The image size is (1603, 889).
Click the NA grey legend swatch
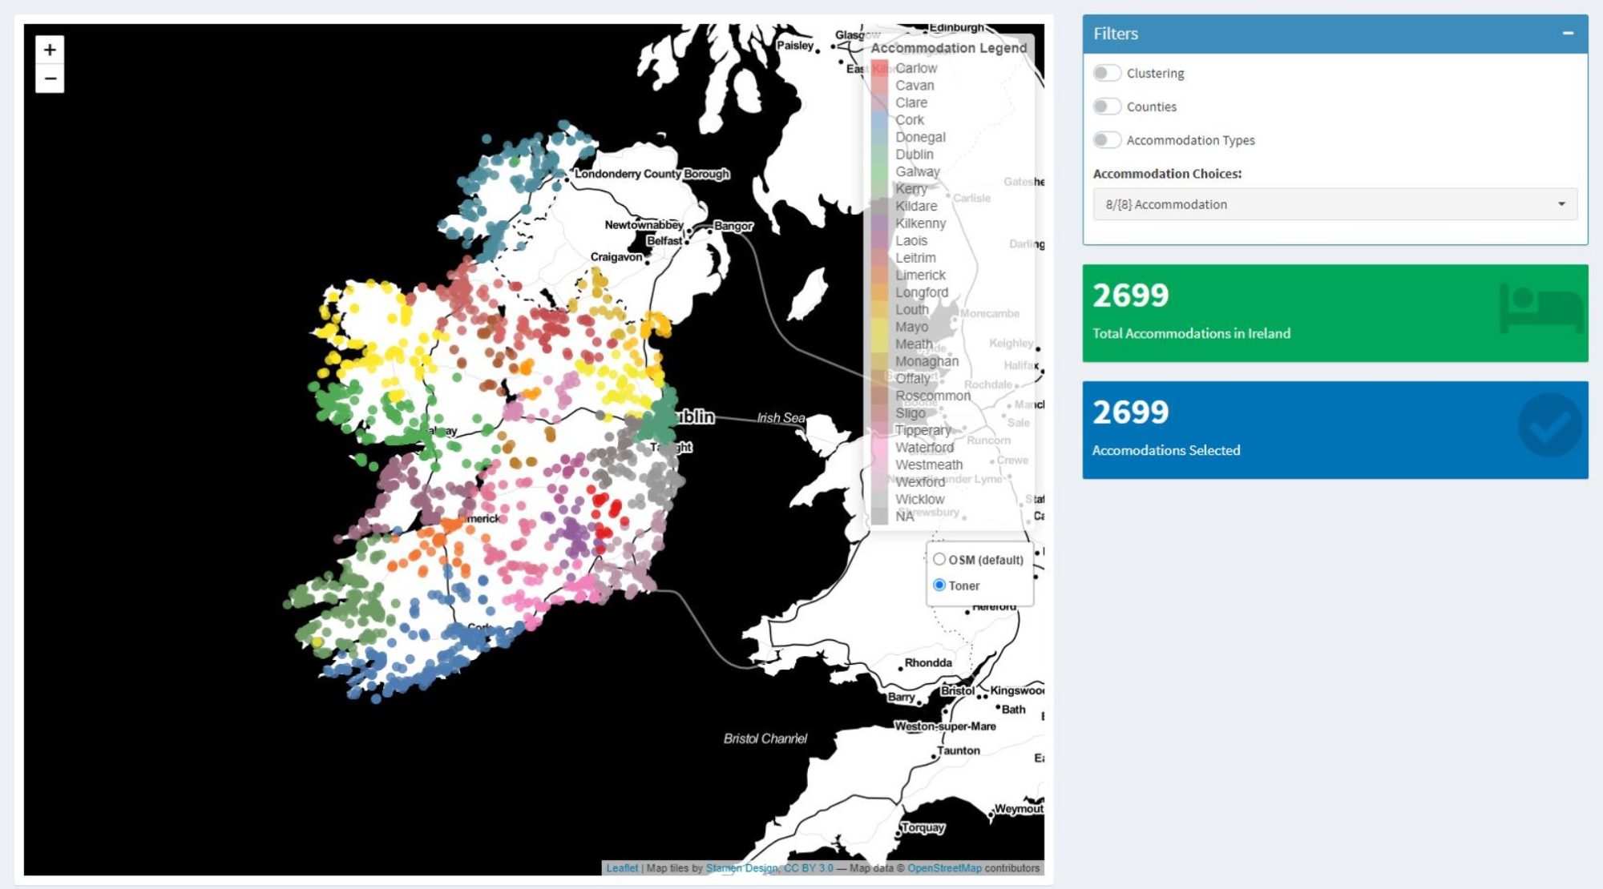click(x=879, y=517)
